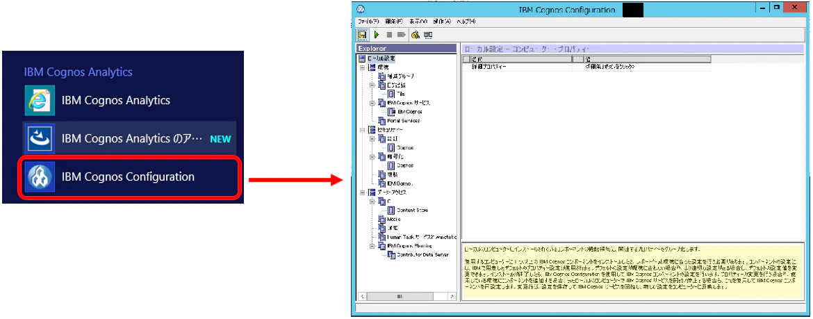Open the 編集(E) menu
The image size is (813, 319).
coord(393,22)
